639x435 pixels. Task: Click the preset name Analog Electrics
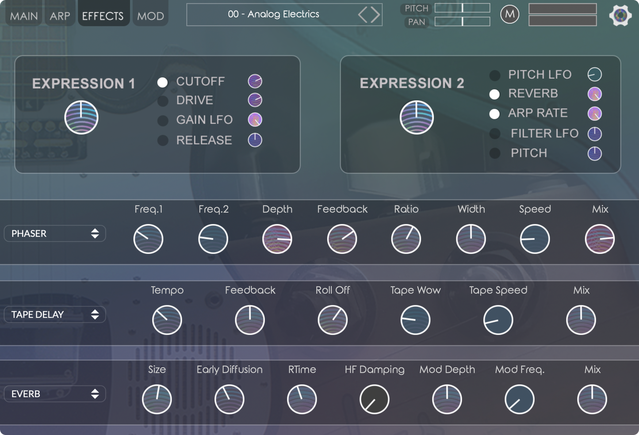[273, 14]
